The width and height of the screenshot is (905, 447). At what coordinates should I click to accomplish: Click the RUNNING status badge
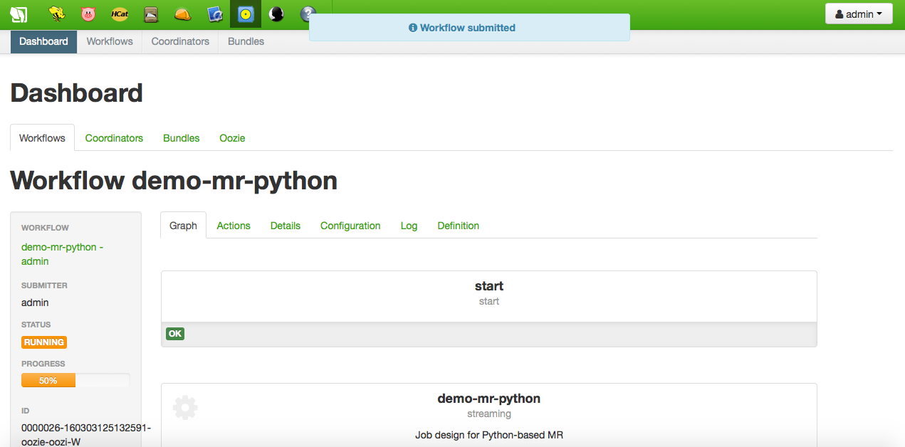44,342
